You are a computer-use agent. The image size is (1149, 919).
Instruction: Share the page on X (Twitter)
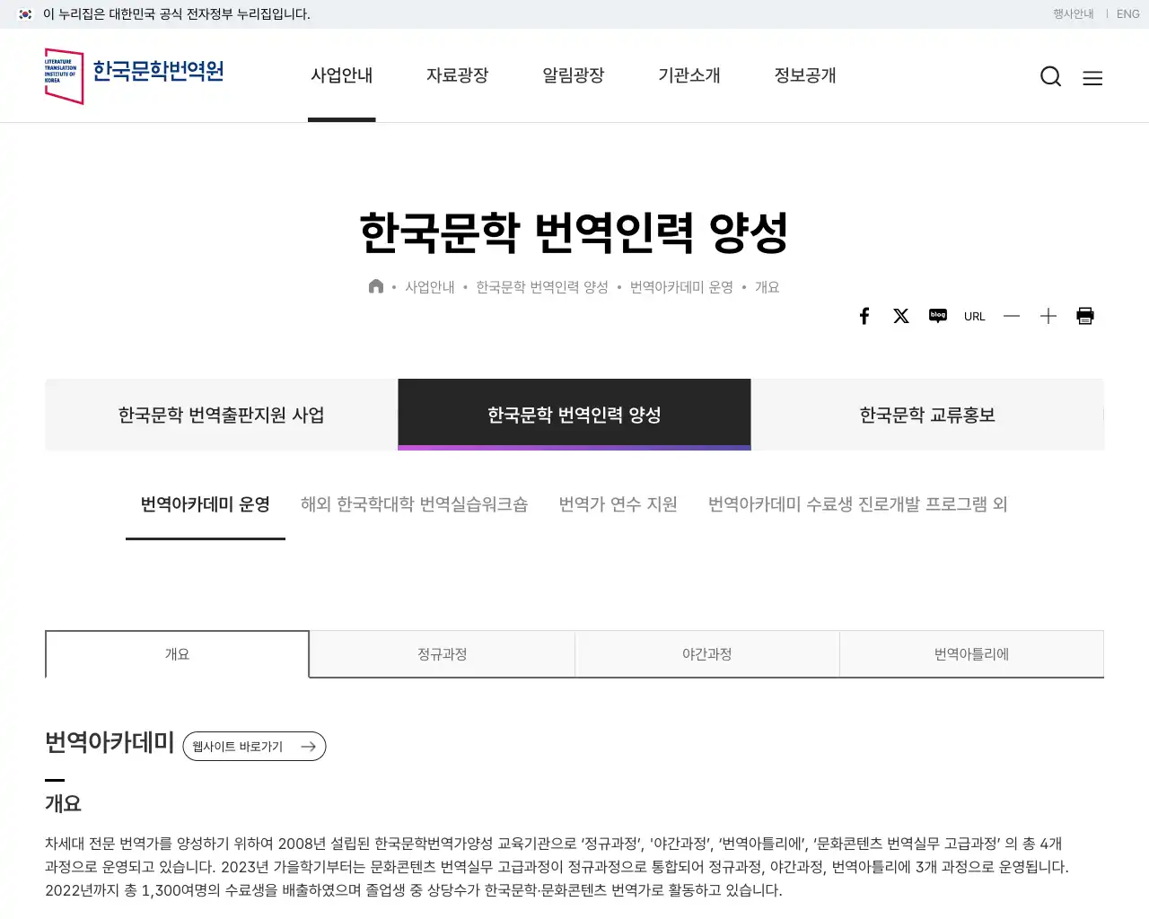[x=900, y=316]
